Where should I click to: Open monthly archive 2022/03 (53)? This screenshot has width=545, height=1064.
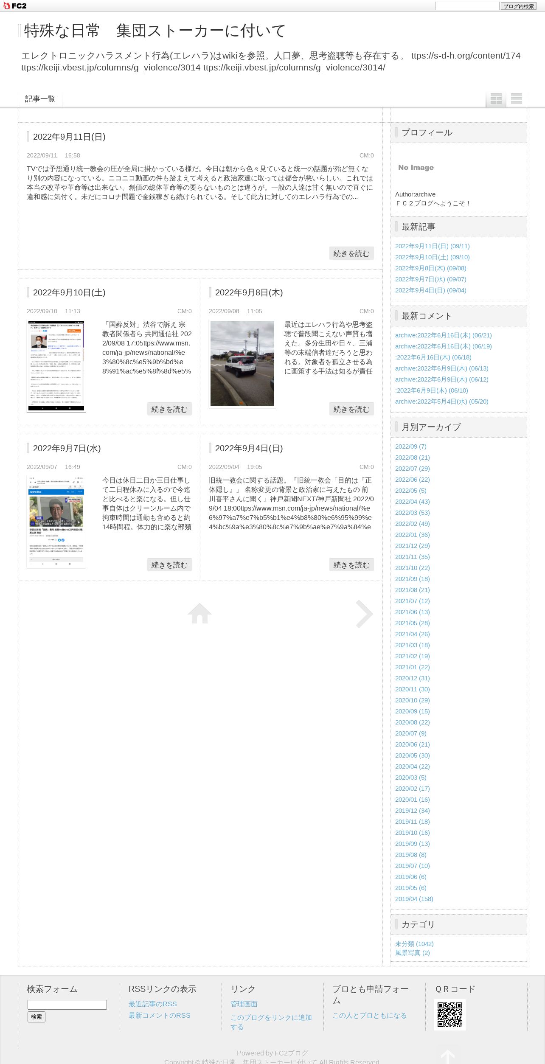pos(412,513)
